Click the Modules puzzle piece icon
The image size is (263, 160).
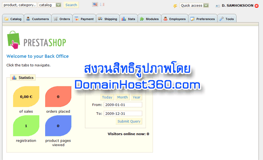[142, 19]
